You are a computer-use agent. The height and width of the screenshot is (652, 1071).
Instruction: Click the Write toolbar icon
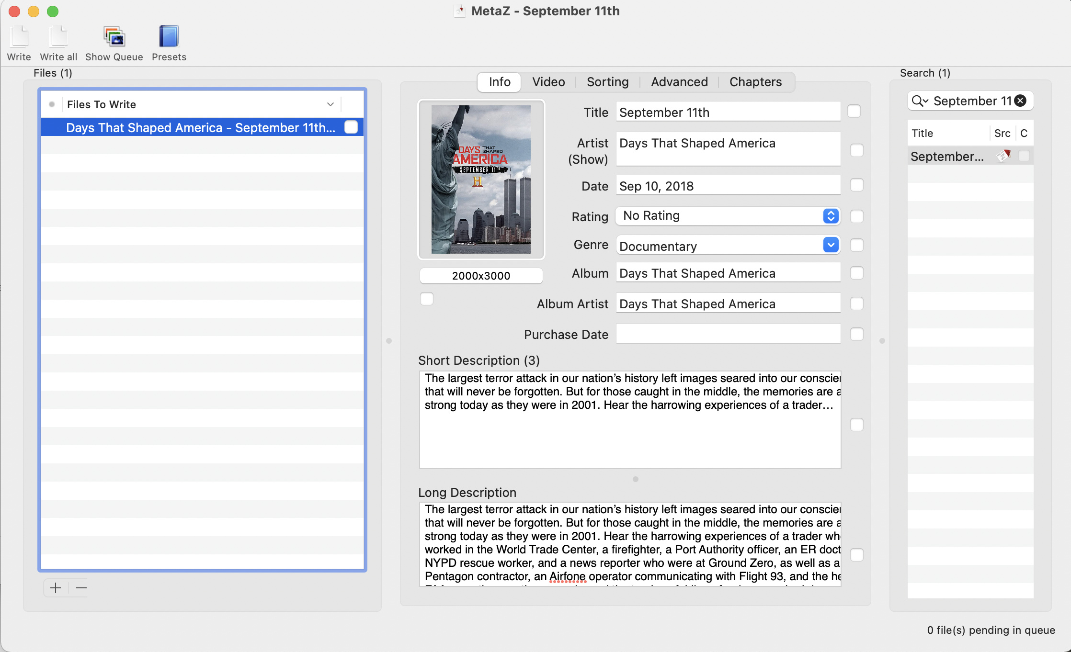point(19,37)
